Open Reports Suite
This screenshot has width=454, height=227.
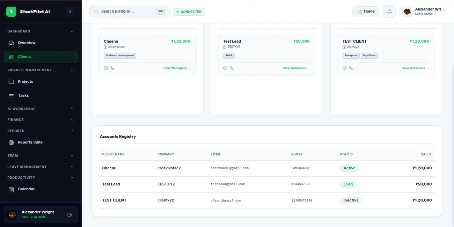click(41, 142)
